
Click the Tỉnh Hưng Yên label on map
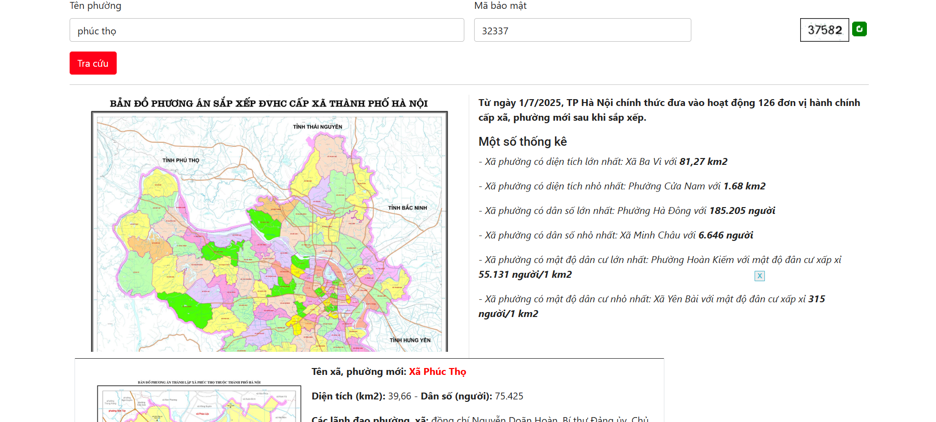(410, 340)
